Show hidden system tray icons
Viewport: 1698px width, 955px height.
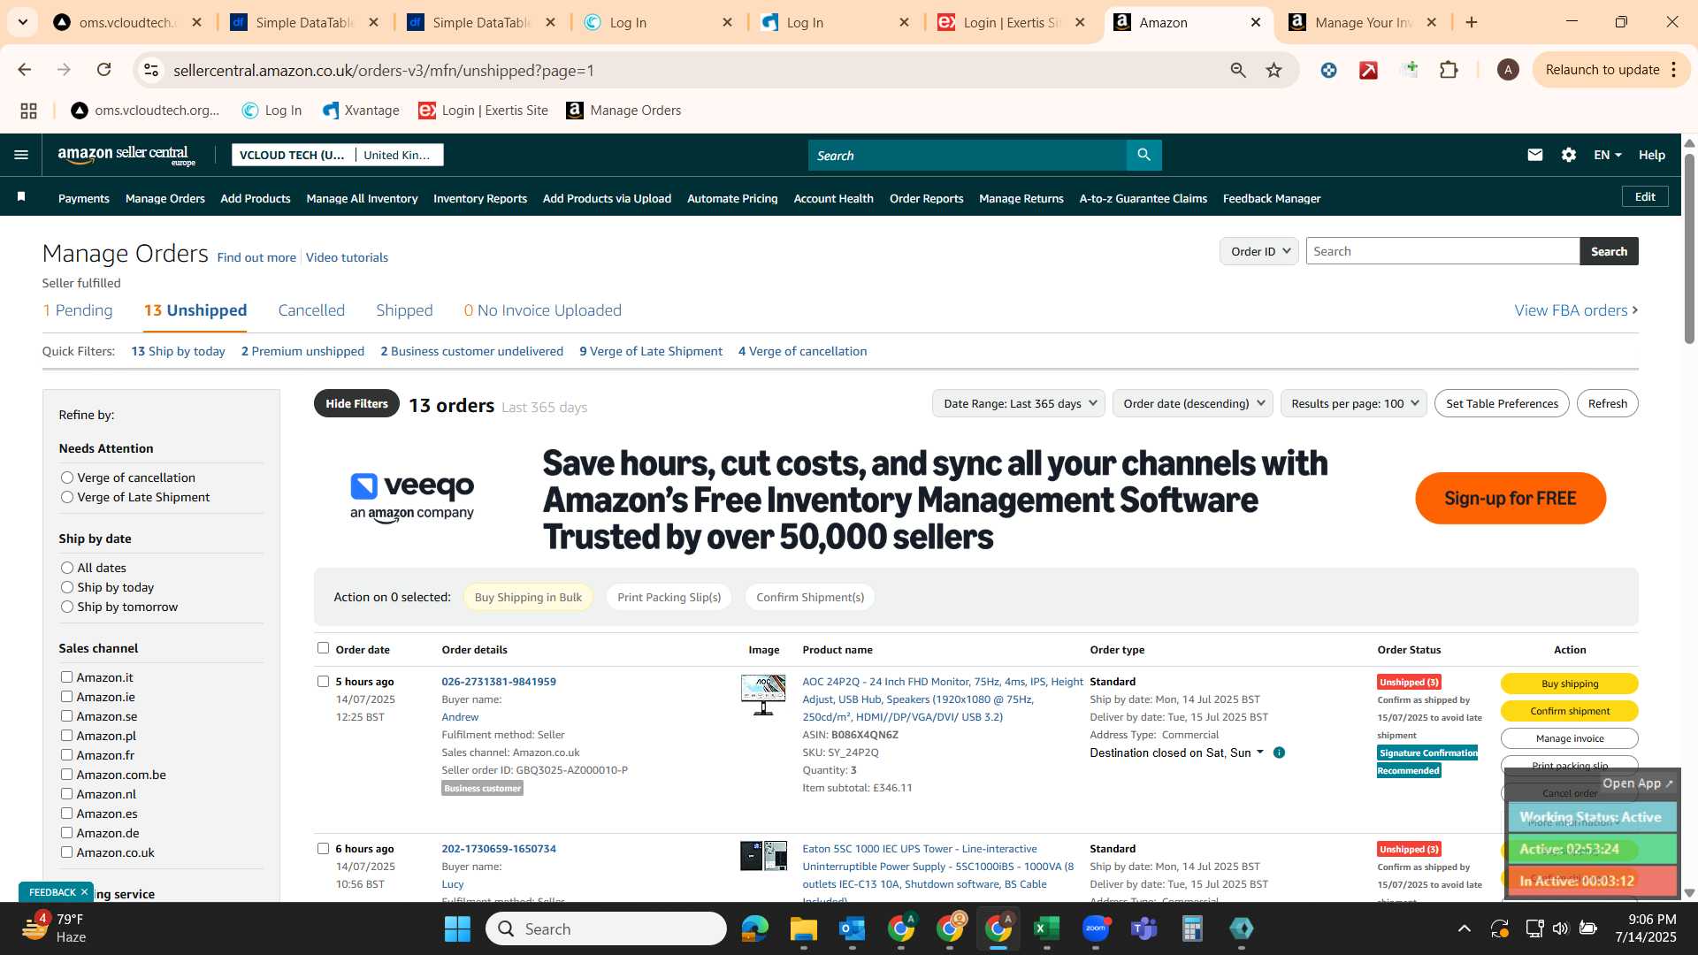pos(1465,928)
